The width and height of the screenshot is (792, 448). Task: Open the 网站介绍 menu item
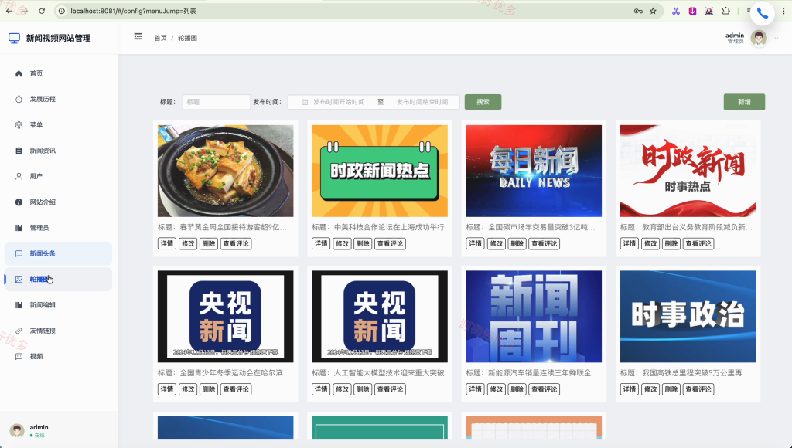pos(58,202)
